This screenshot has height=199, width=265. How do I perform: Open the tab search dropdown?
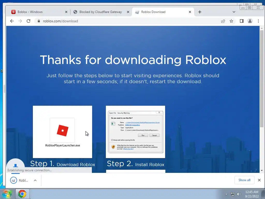pyautogui.click(x=234, y=12)
